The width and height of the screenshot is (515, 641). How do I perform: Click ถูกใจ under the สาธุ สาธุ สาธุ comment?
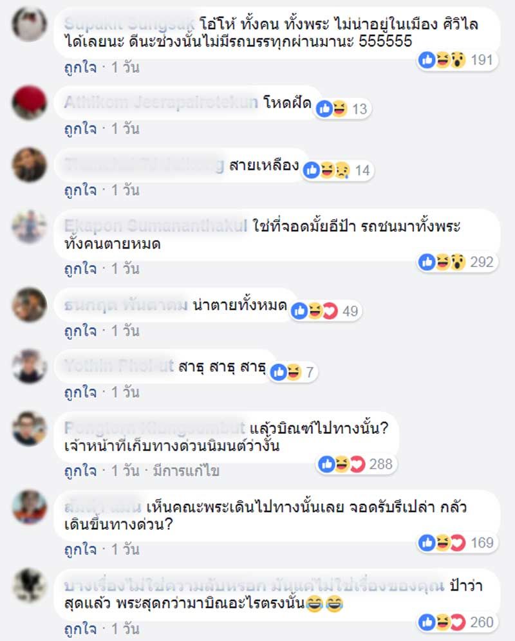[80, 393]
